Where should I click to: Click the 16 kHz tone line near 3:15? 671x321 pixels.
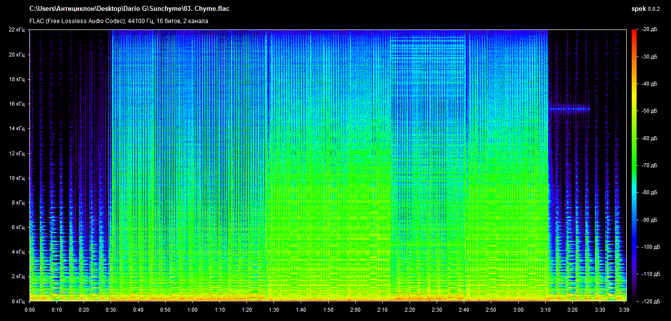click(x=569, y=109)
